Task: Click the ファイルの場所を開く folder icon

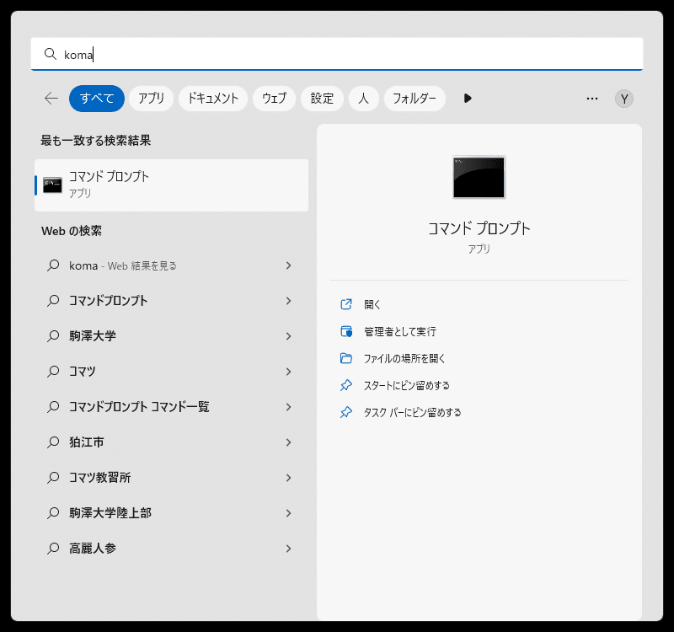Action: coord(346,358)
